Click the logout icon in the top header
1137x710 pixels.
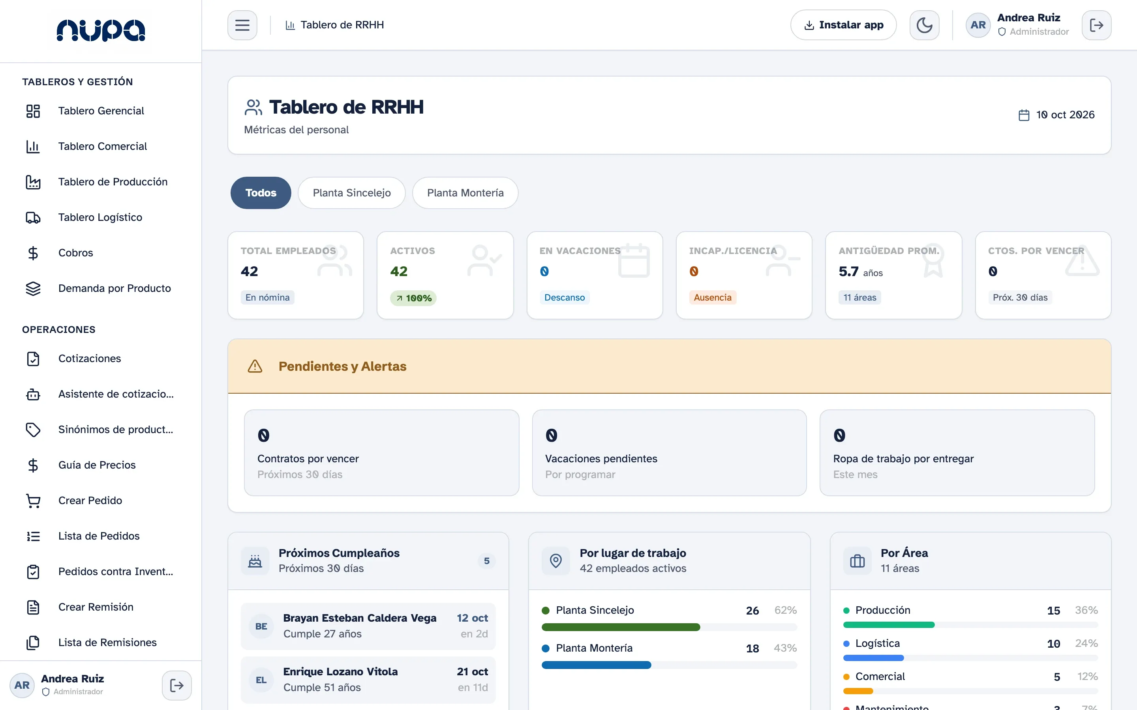1096,25
